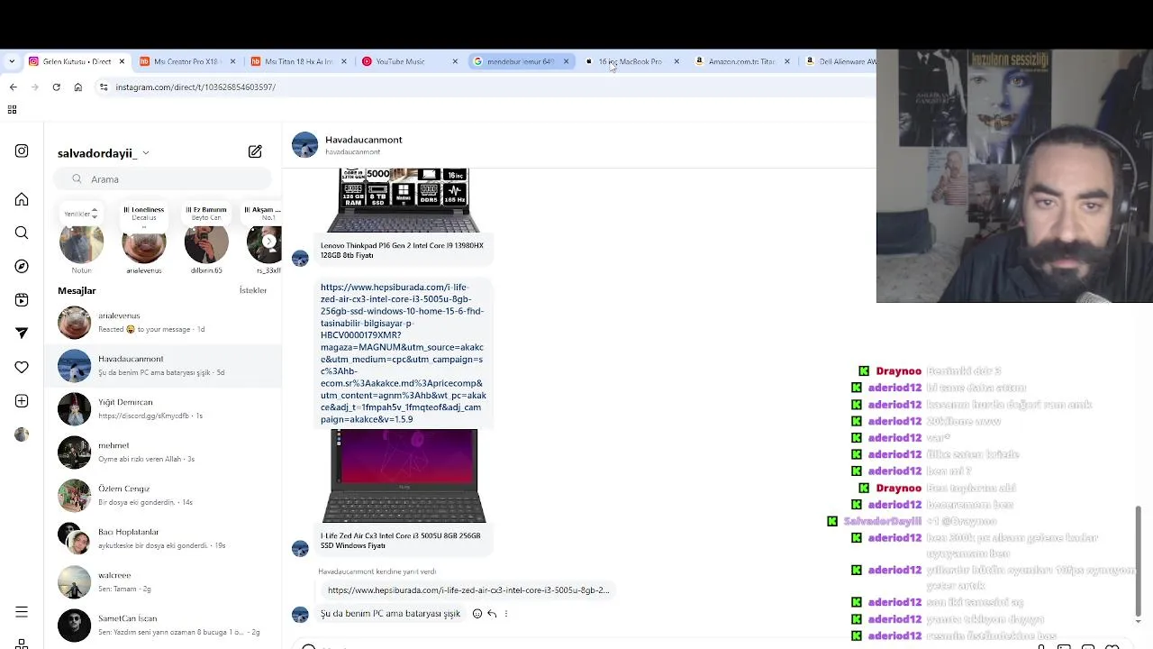Close the YouTube Music tab
This screenshot has width=1153, height=649.
click(x=455, y=61)
